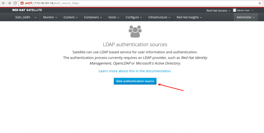Reload the page with the refresh icon
Image resolution: width=264 pixels, height=133 pixels.
[x=15, y=3]
